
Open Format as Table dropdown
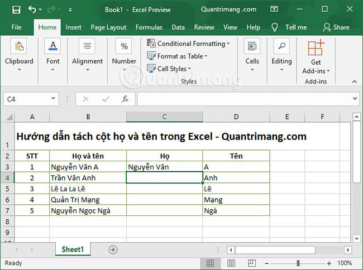(x=177, y=56)
